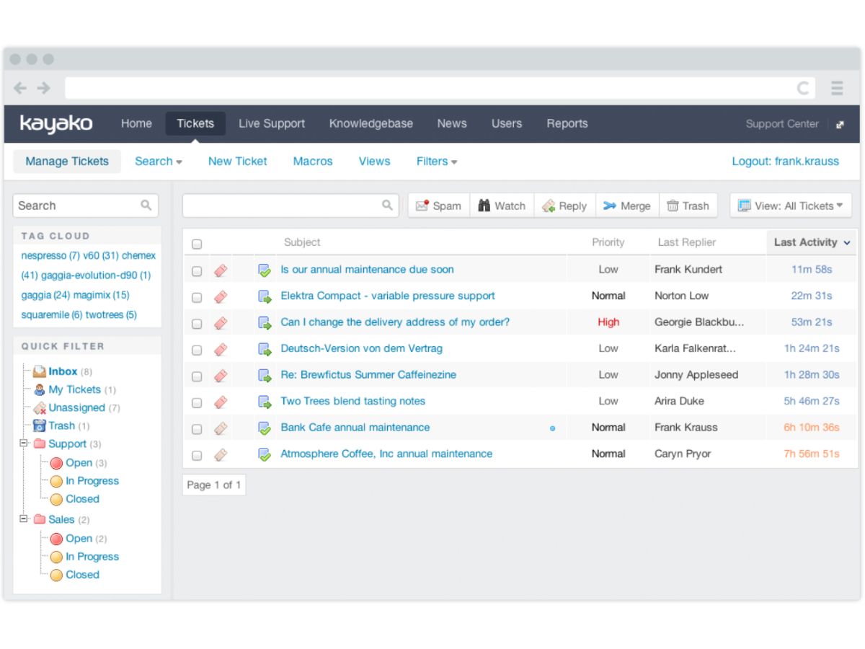Focus the sidebar Search field

pos(86,206)
